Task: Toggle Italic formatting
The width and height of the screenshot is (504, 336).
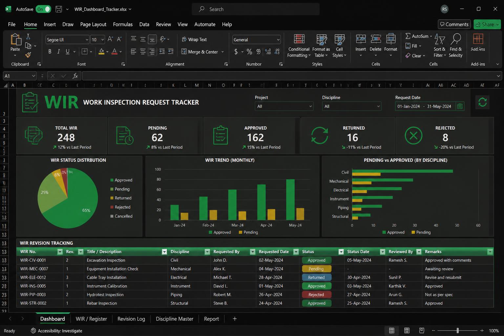Action: [59, 52]
